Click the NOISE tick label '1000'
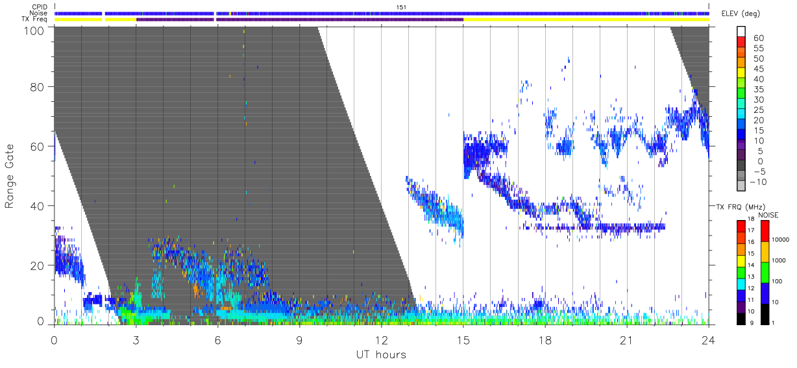Screen dimensions: 797x368 [780, 262]
